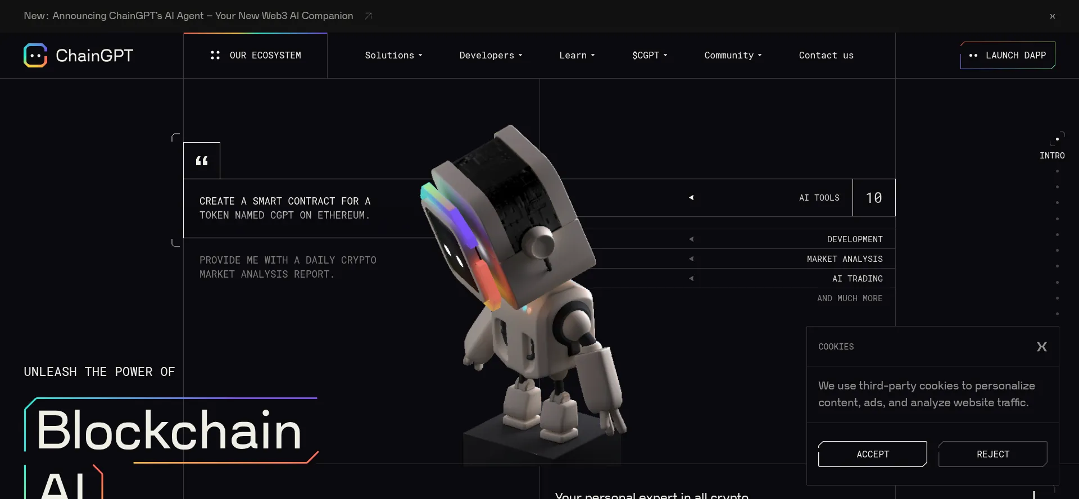Click the Blockchain headline text
The width and height of the screenshot is (1079, 499).
tap(169, 430)
